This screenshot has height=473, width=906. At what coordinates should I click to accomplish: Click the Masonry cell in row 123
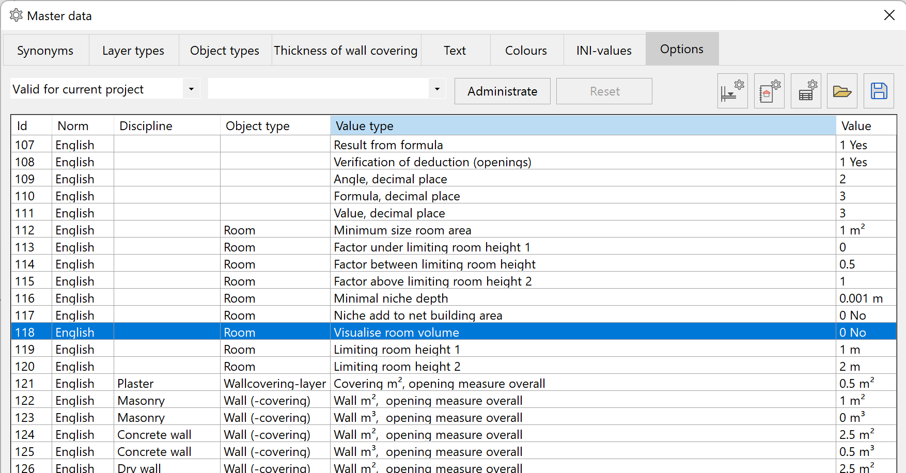click(167, 417)
